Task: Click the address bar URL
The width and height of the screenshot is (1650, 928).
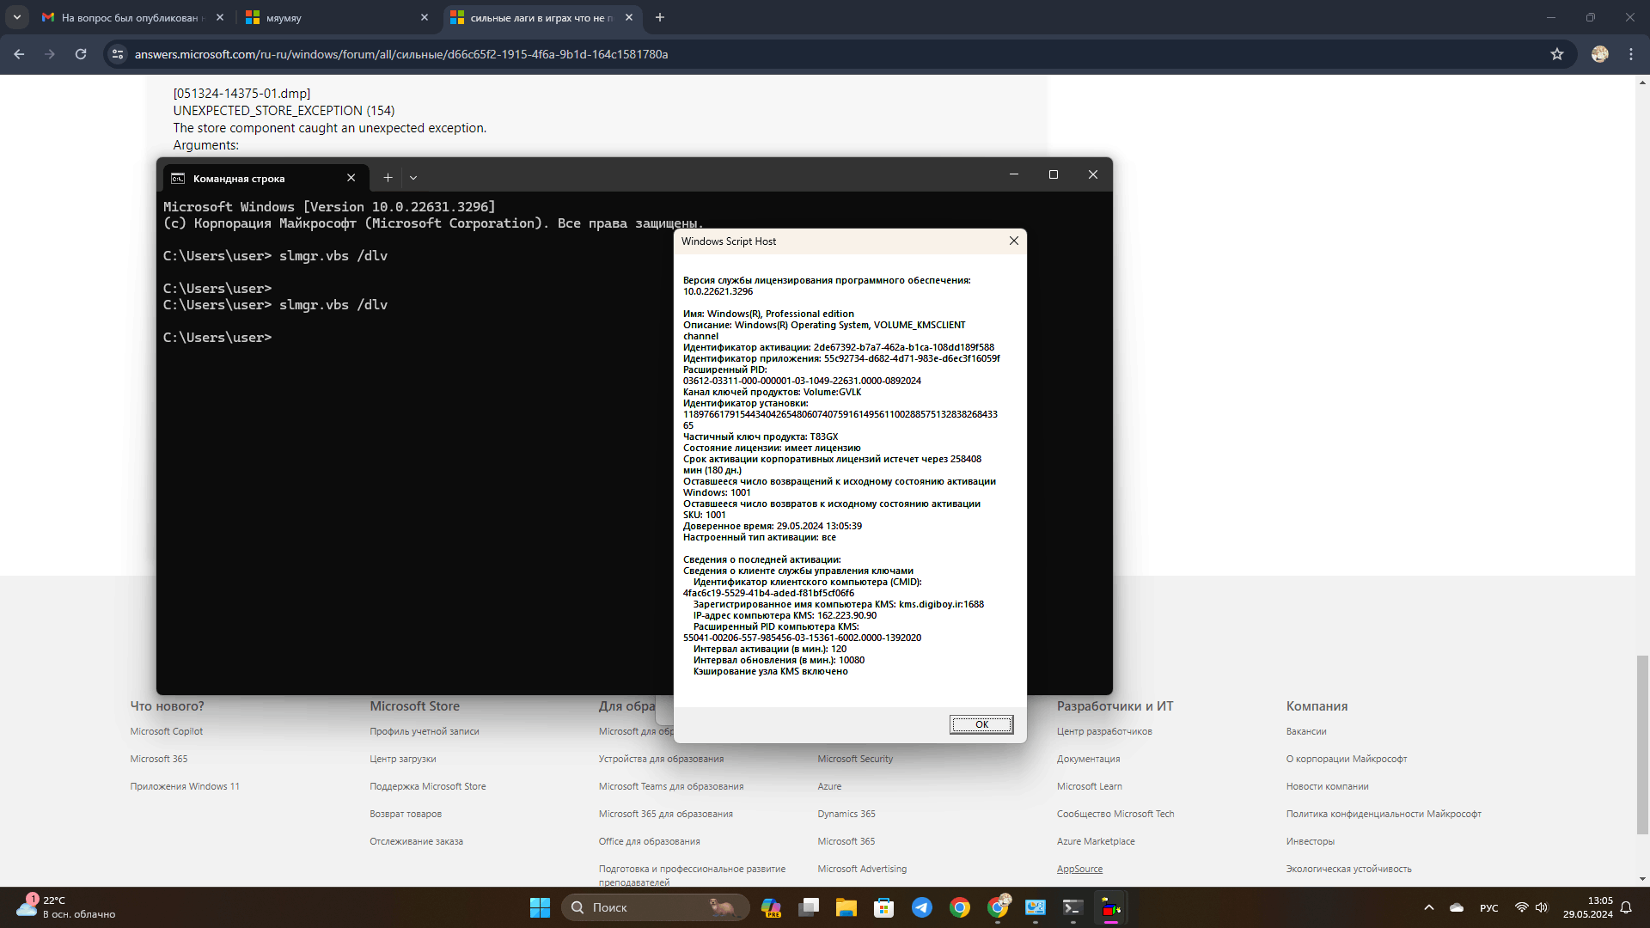Action: pyautogui.click(x=401, y=54)
